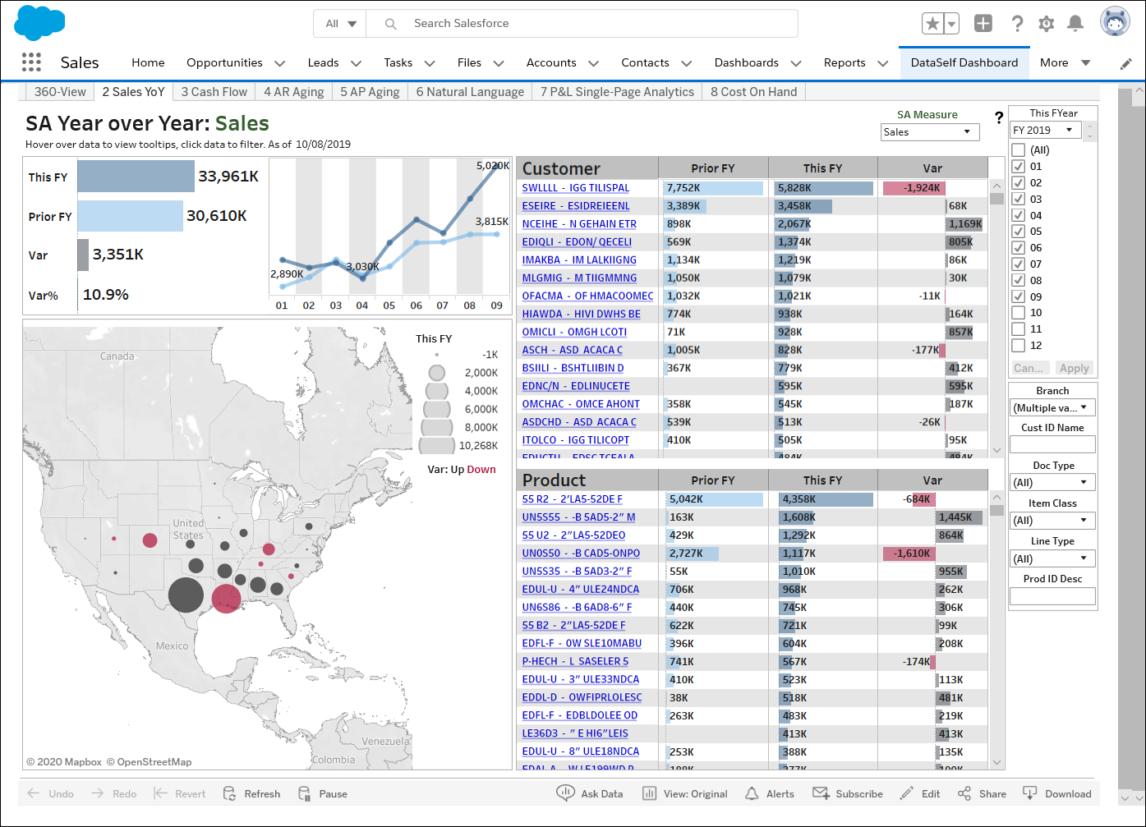
Task: Toggle the (All) months checkbox
Action: point(1019,150)
